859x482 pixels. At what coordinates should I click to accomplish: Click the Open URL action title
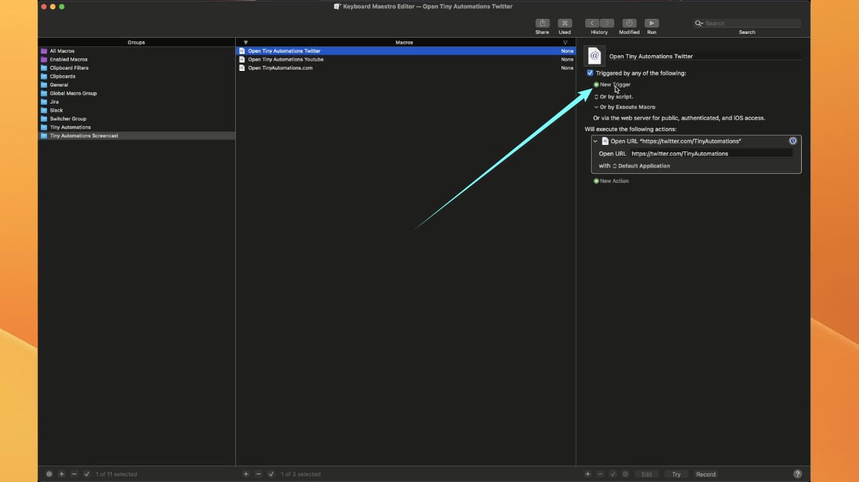tap(676, 141)
